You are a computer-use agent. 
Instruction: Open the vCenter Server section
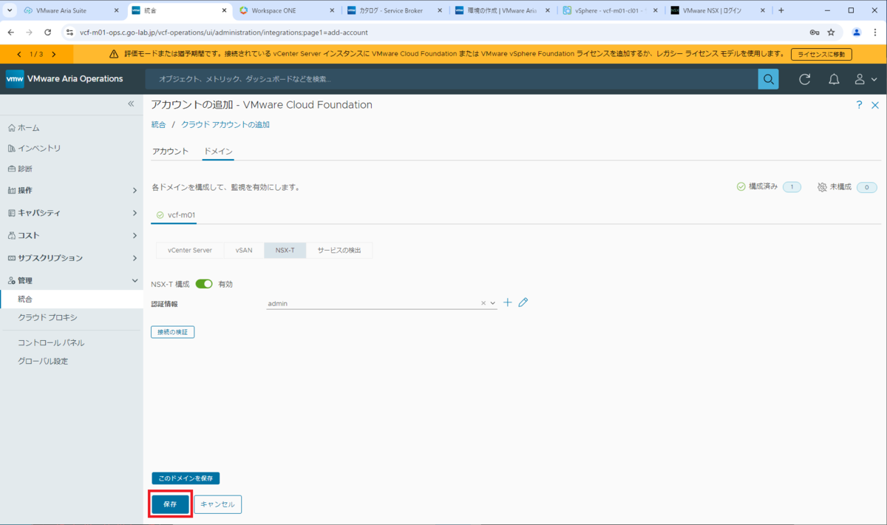coord(190,251)
